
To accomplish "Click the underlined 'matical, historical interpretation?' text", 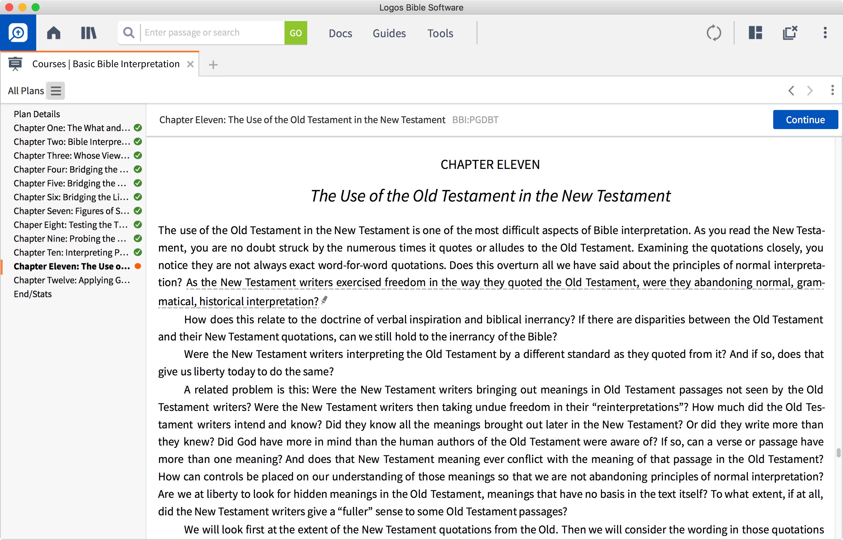I will click(238, 302).
